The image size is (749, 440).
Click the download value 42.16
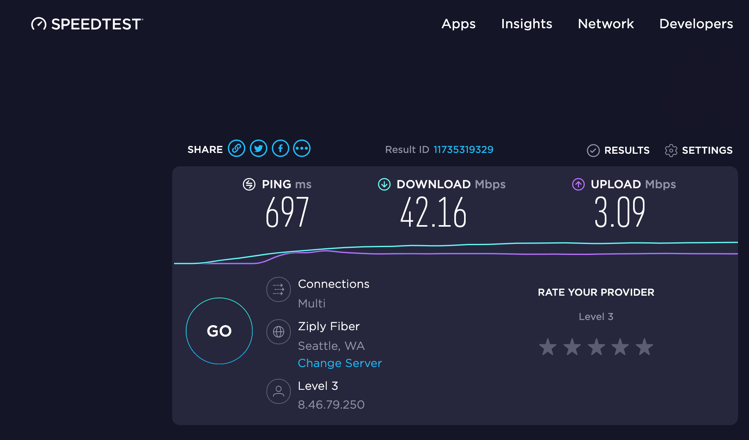click(x=433, y=212)
